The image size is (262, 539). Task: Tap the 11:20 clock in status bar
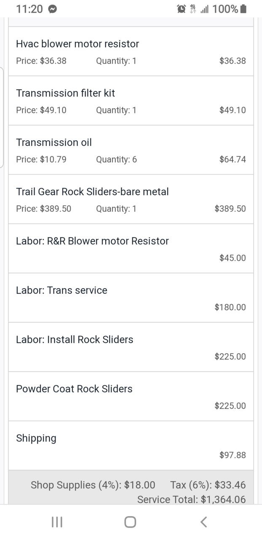tap(29, 9)
